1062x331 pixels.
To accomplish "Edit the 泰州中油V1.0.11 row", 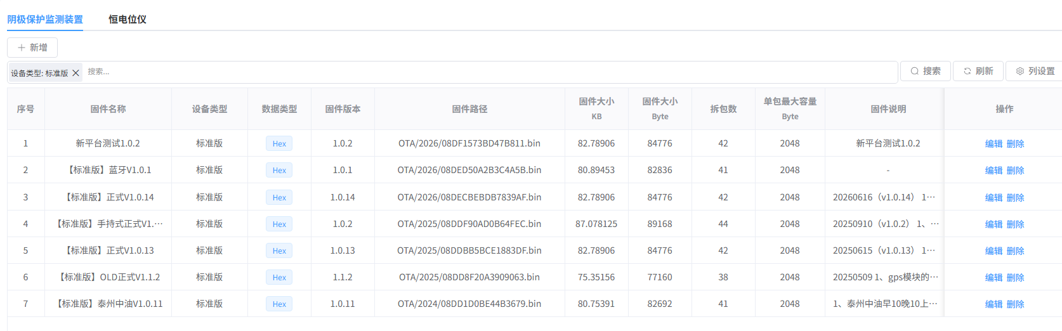I will coord(993,304).
